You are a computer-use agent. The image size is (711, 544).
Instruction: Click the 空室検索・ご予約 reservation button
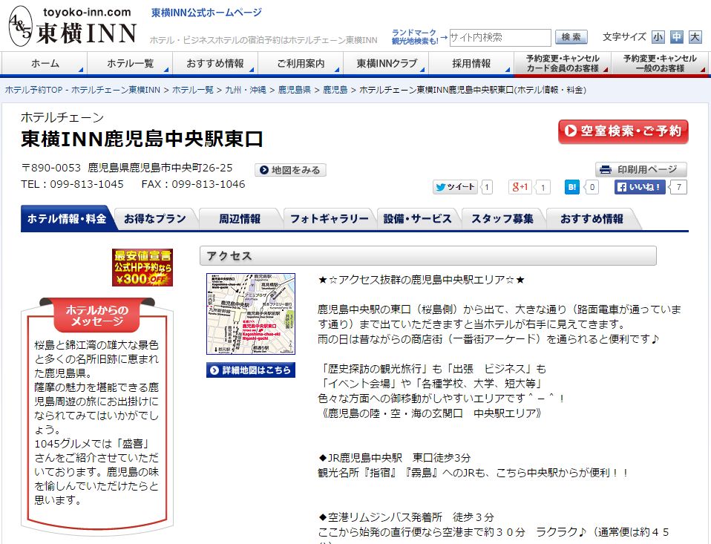click(623, 131)
